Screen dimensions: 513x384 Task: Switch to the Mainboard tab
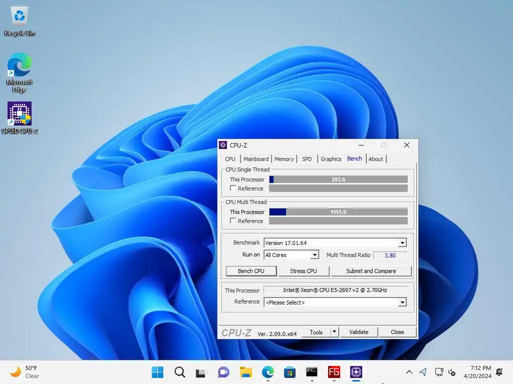256,159
